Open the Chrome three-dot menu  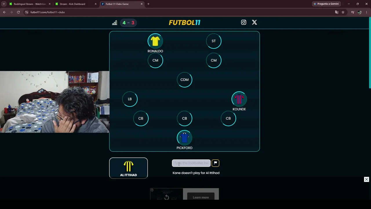(x=367, y=12)
